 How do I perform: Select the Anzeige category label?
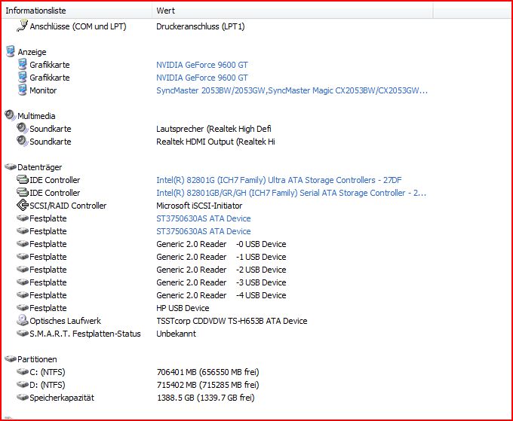point(32,52)
